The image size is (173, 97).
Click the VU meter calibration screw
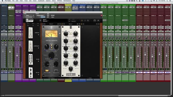pos(51,38)
